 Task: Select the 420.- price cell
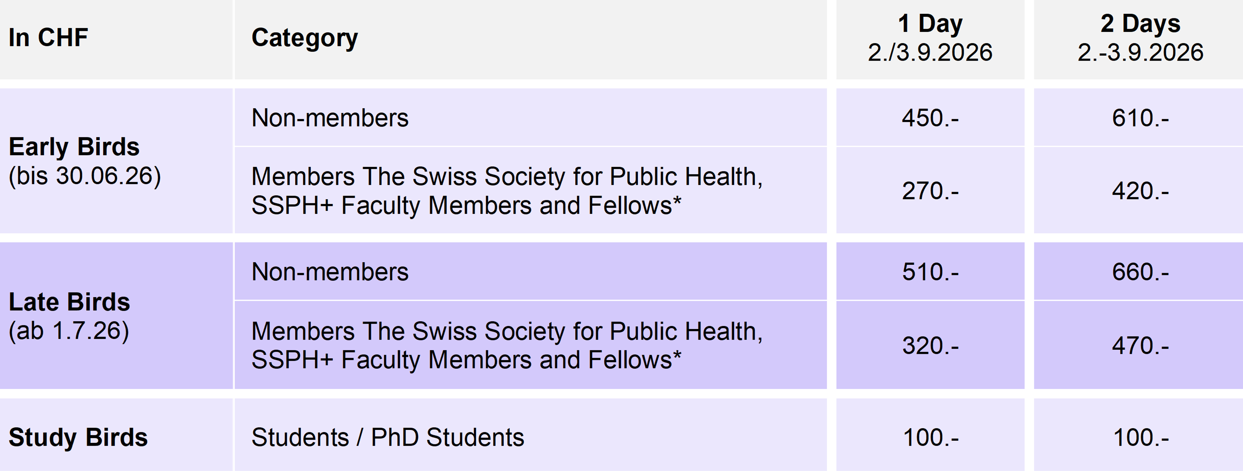1140,191
